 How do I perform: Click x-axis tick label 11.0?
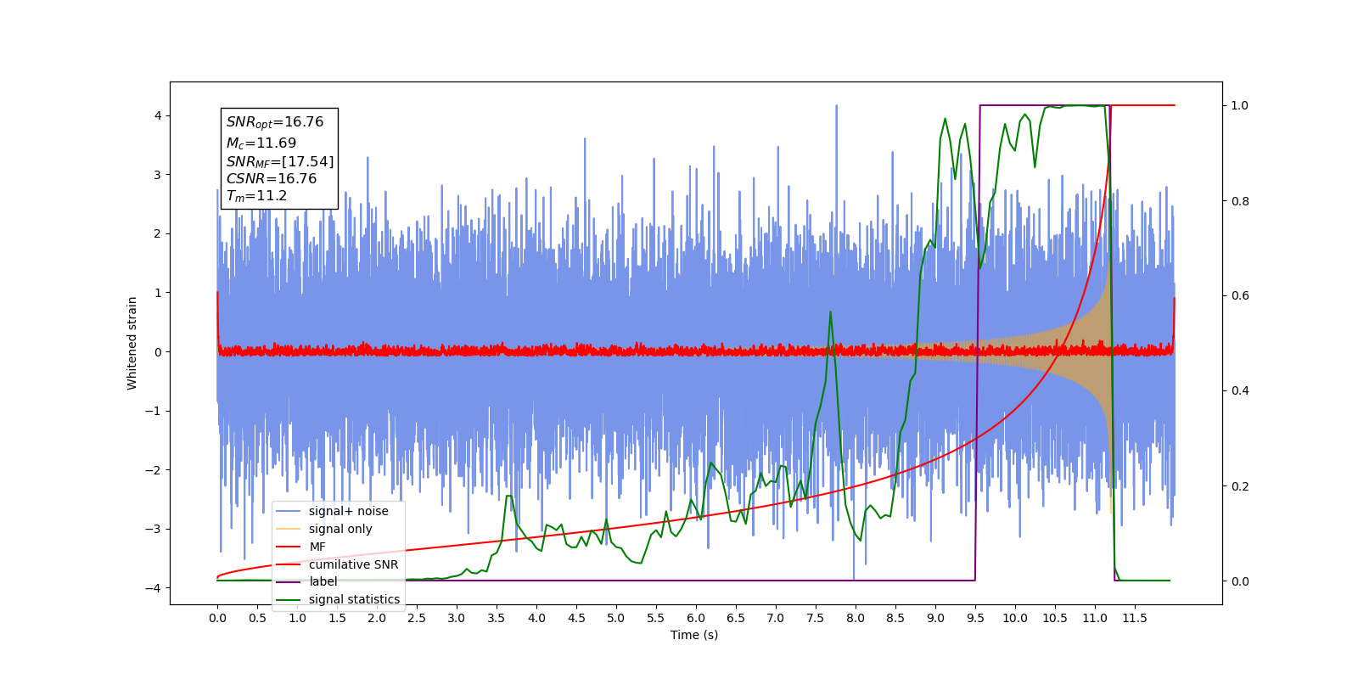(1095, 618)
